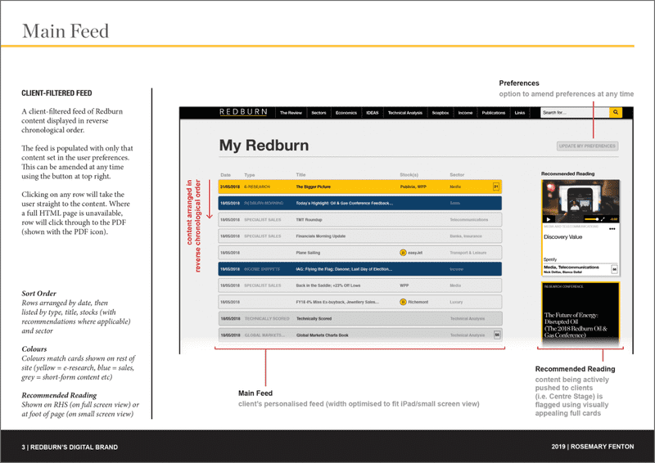Image resolution: width=655 pixels, height=463 pixels.
Task: Click the My Redburn page heading
Action: (x=264, y=146)
